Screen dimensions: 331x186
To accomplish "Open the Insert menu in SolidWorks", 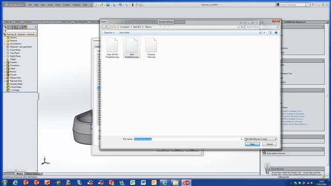I will [50, 5].
